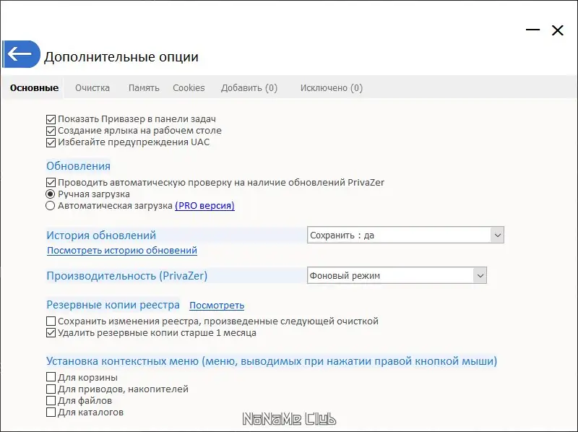
Task: Open the 'Добавить (0)' tab
Action: 249,88
